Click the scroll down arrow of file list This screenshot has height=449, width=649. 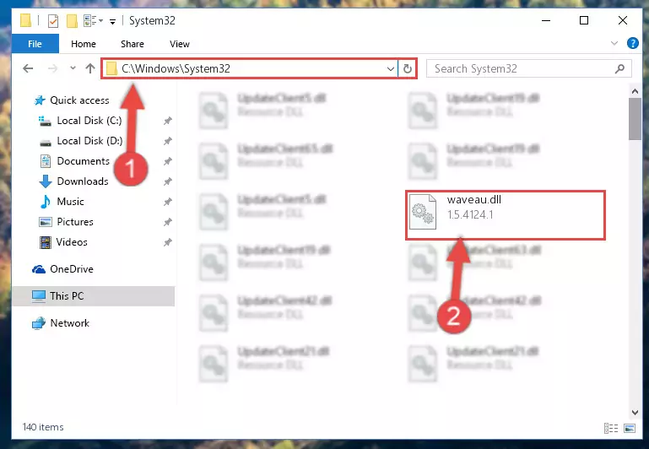coord(635,412)
